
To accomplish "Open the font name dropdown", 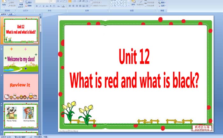I will (49, 1).
